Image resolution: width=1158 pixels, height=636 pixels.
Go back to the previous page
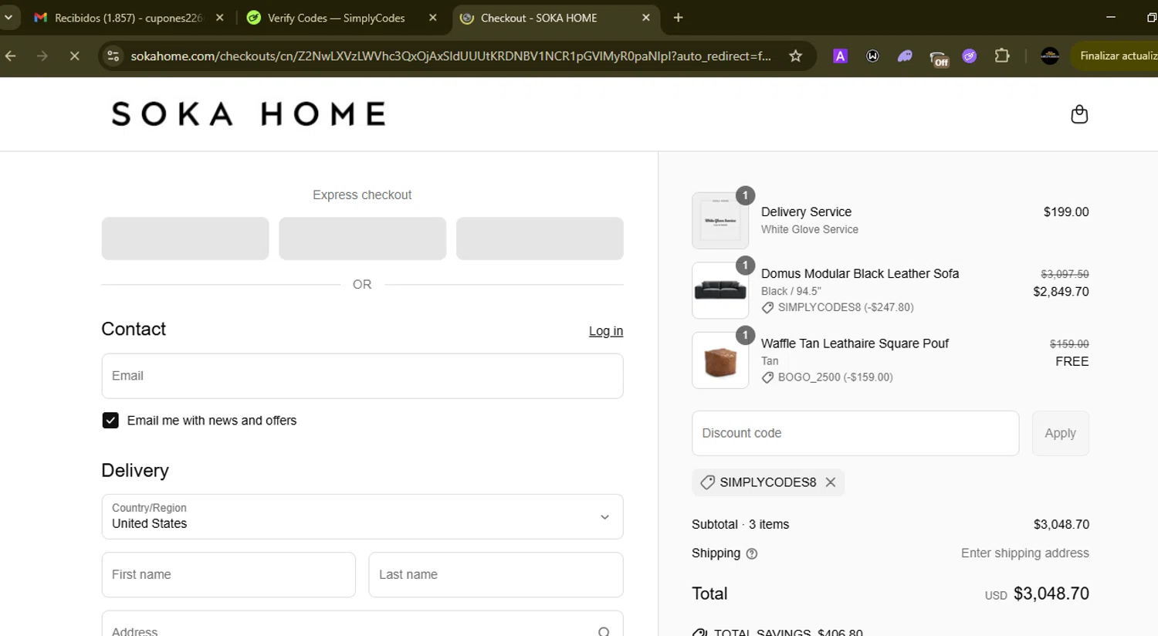click(x=11, y=56)
